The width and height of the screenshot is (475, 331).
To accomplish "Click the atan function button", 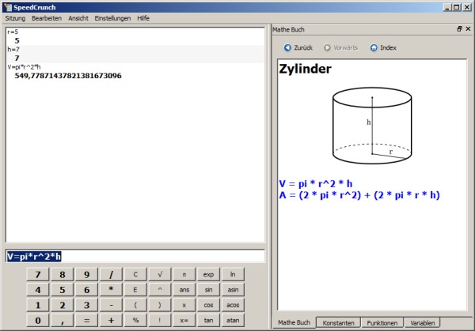I will click(233, 321).
